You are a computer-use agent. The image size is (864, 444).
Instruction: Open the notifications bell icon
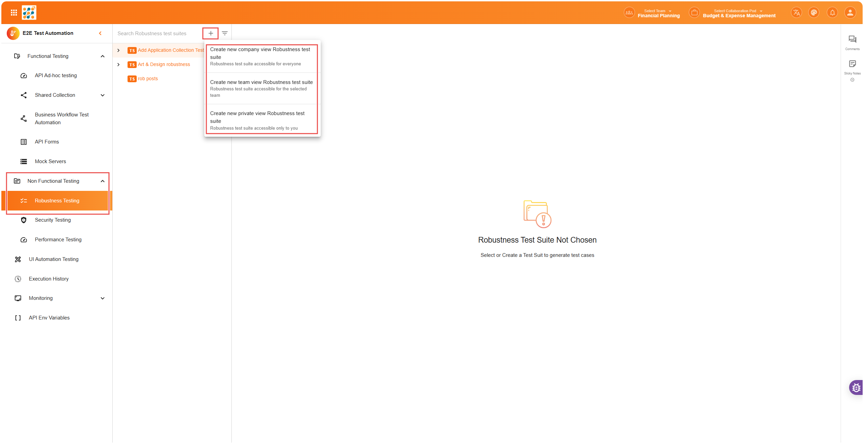click(x=832, y=13)
